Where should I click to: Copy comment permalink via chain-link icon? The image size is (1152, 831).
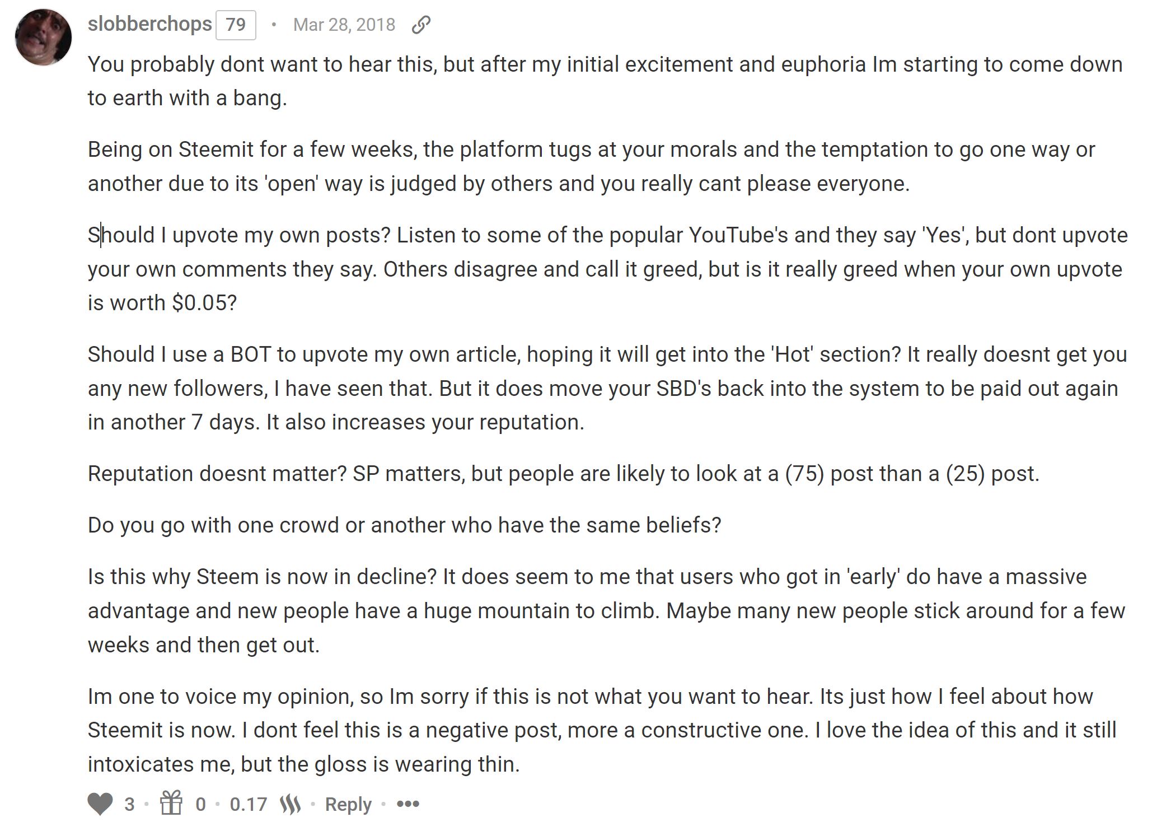click(421, 25)
